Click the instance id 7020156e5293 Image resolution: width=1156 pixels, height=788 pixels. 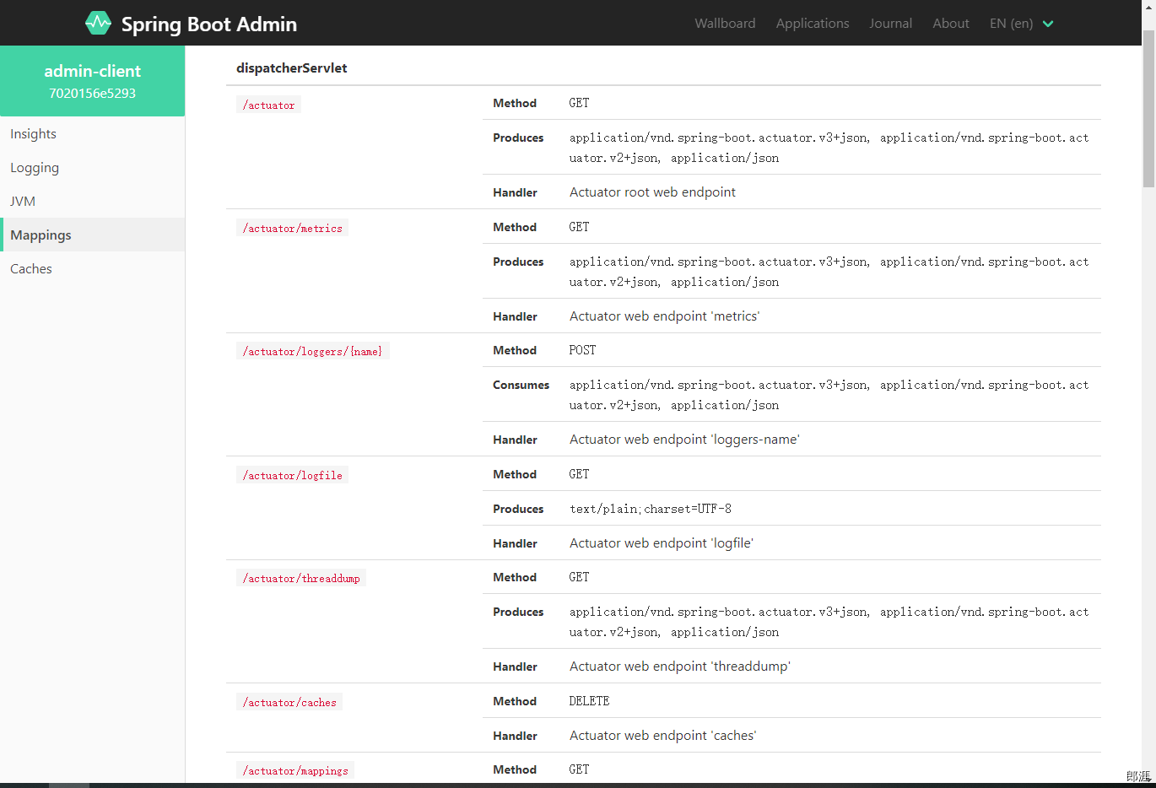click(92, 94)
